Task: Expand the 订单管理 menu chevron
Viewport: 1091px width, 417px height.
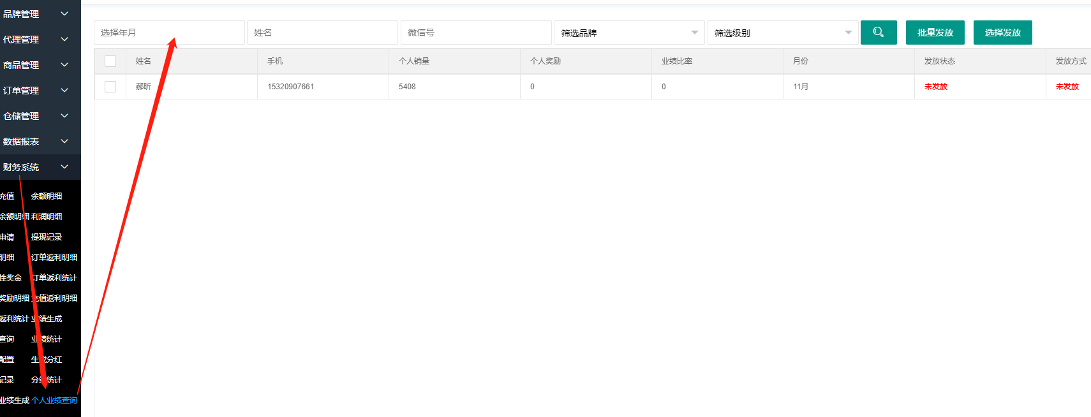Action: (x=64, y=90)
